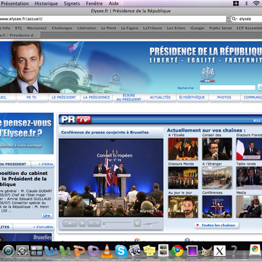Open the Marianne2 bookmark

[37, 28]
